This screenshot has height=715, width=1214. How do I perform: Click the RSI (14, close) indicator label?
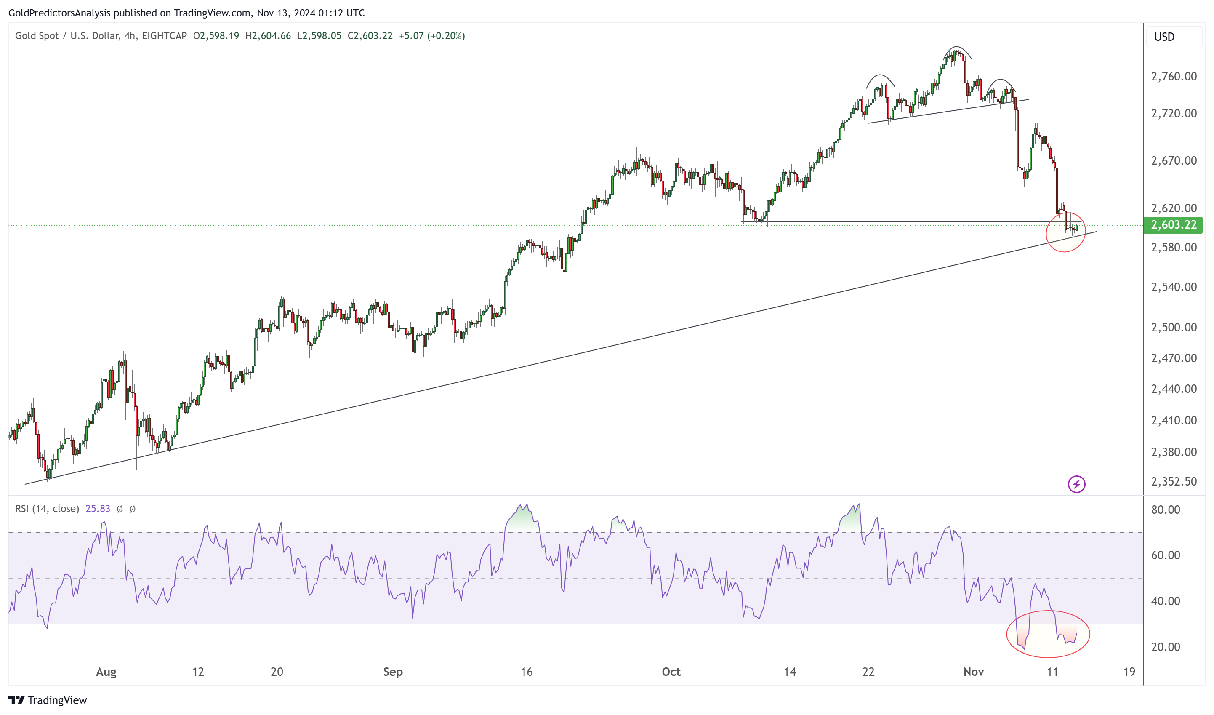[47, 509]
